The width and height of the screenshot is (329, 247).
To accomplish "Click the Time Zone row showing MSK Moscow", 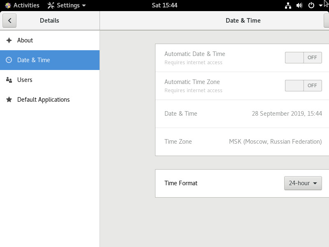I will click(242, 142).
